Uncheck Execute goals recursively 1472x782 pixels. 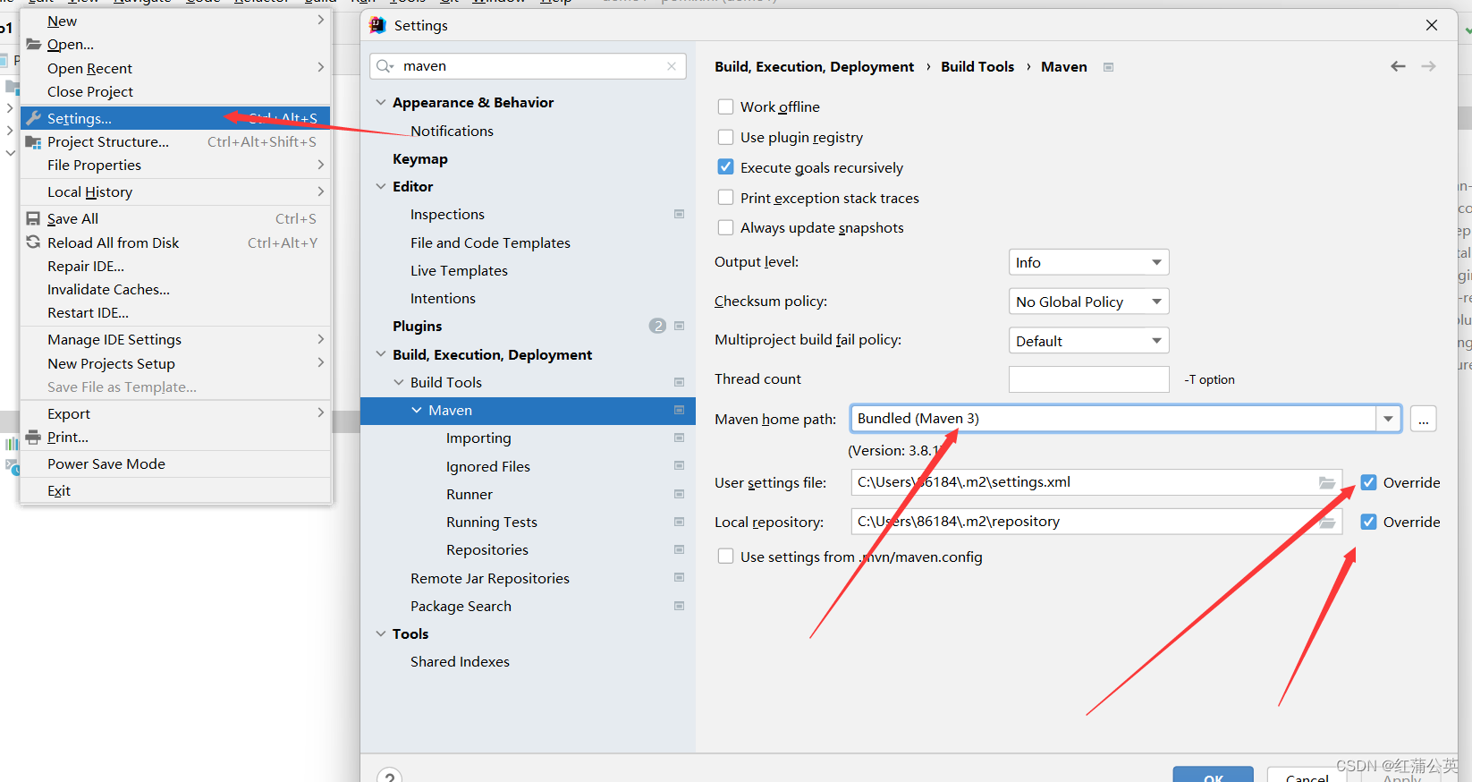725,167
